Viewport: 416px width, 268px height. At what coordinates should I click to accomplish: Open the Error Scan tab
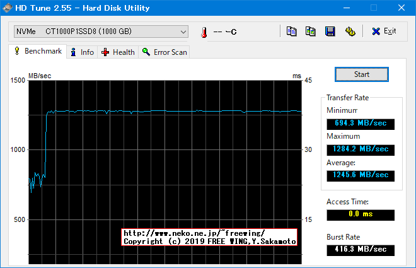pos(165,52)
